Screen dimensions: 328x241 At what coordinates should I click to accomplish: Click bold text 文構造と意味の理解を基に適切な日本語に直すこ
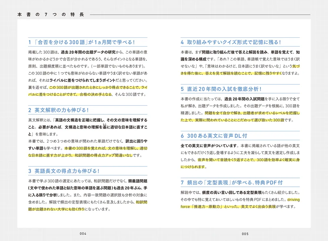click(x=106, y=127)
